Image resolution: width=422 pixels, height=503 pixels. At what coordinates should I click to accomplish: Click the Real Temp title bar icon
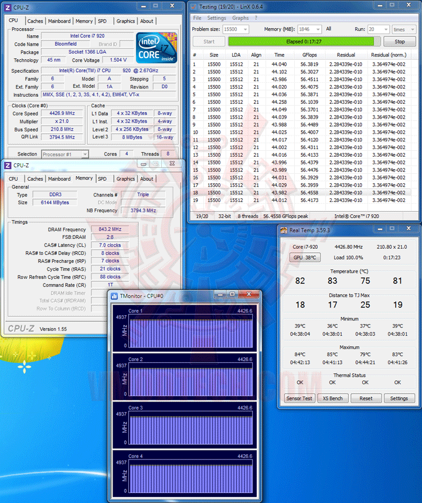pos(284,230)
